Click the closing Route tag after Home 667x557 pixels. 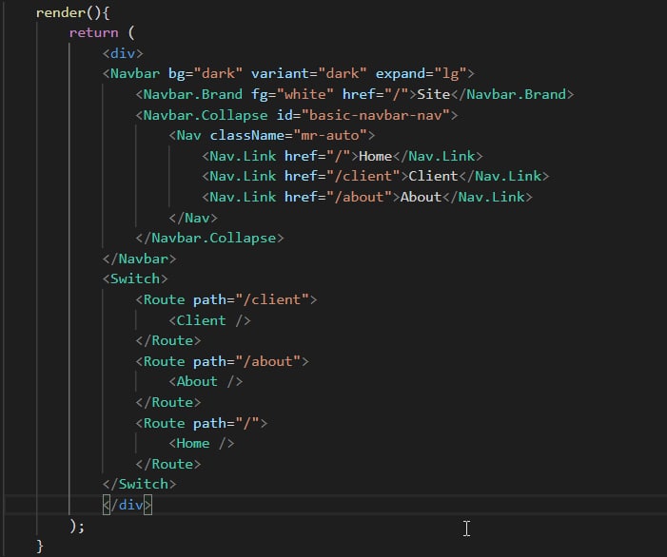(168, 464)
